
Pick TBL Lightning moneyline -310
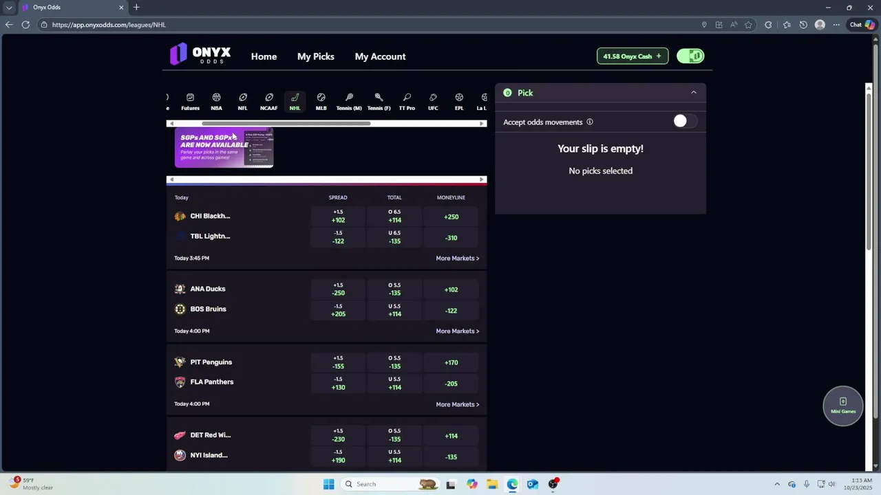click(x=451, y=238)
